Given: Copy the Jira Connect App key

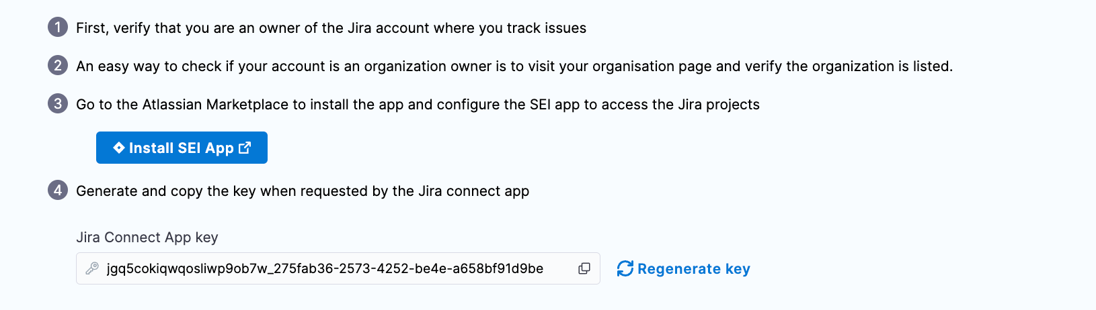Looking at the screenshot, I should point(584,268).
